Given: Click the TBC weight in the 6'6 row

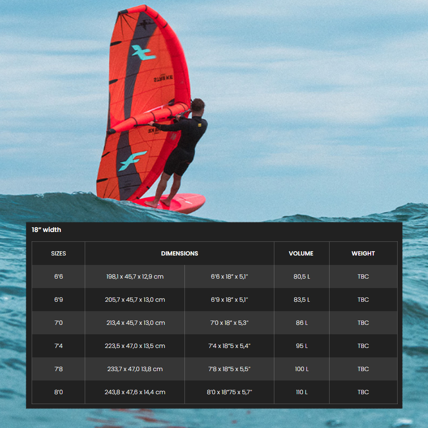Looking at the screenshot, I should pos(363,276).
